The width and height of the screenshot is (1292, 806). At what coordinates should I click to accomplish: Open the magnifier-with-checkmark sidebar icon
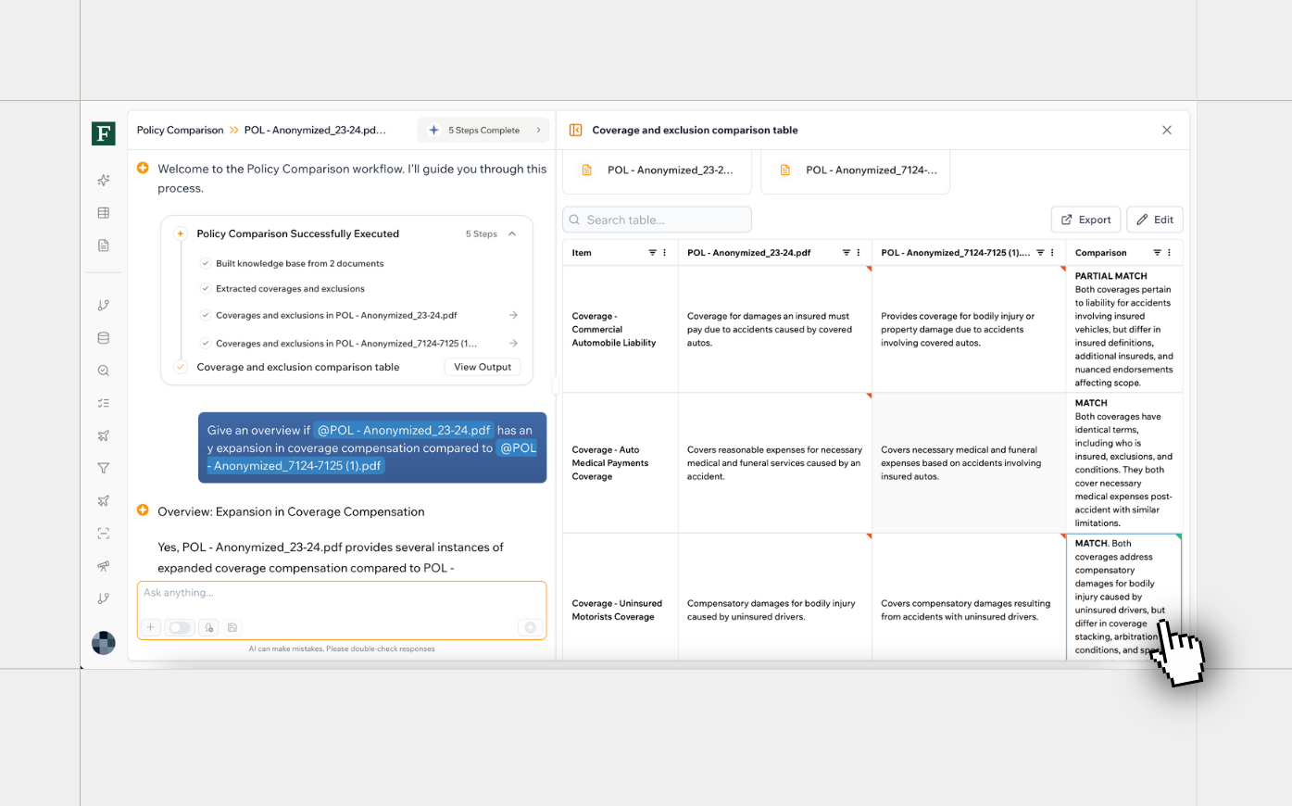pos(104,371)
